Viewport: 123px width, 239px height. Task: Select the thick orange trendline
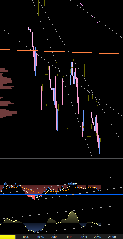click(61, 52)
